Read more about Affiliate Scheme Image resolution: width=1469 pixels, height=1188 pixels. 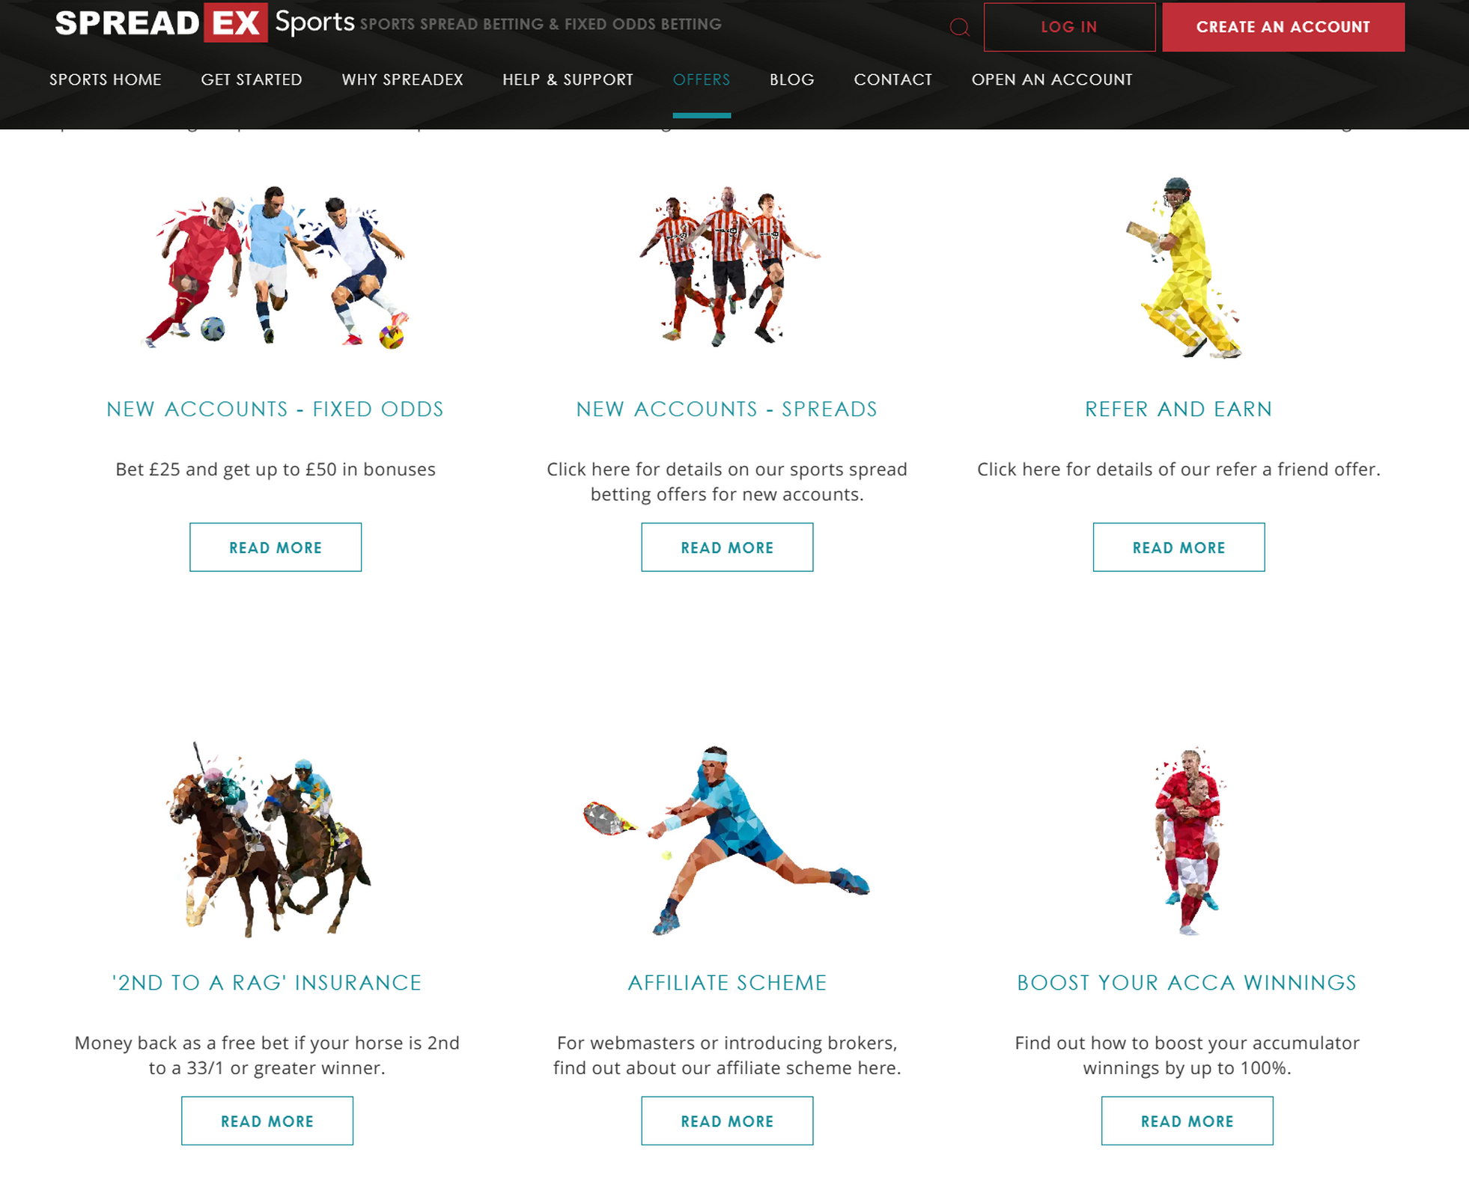[727, 1121]
